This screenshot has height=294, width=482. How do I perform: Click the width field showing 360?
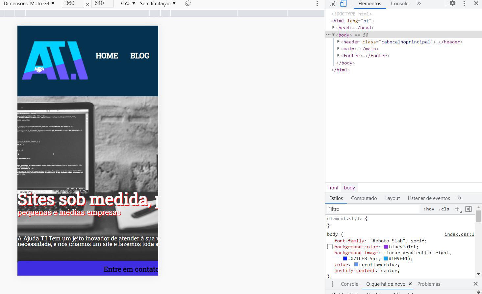pyautogui.click(x=73, y=4)
